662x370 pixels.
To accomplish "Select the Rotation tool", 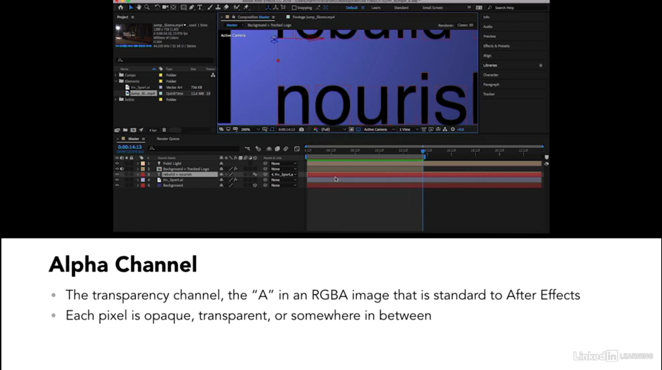I will (157, 8).
